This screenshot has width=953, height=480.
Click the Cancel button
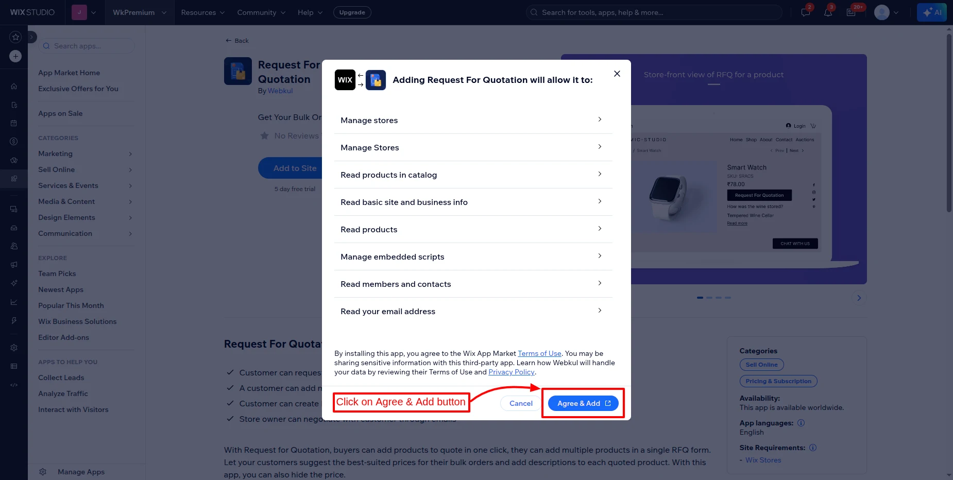point(521,403)
